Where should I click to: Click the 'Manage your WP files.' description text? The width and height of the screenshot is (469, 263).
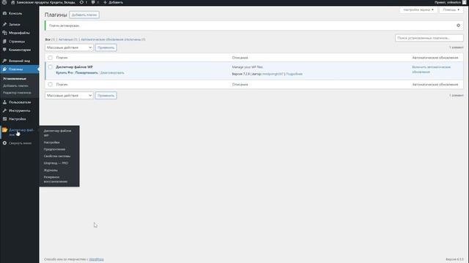[248, 67]
